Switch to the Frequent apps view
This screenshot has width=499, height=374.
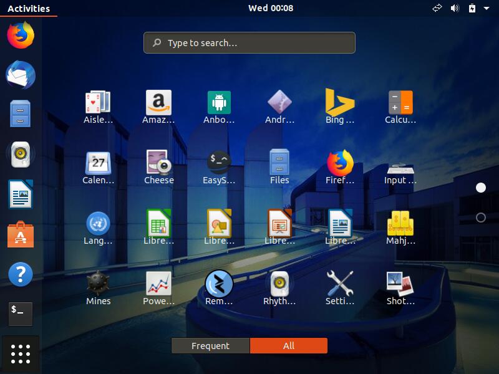click(x=210, y=346)
